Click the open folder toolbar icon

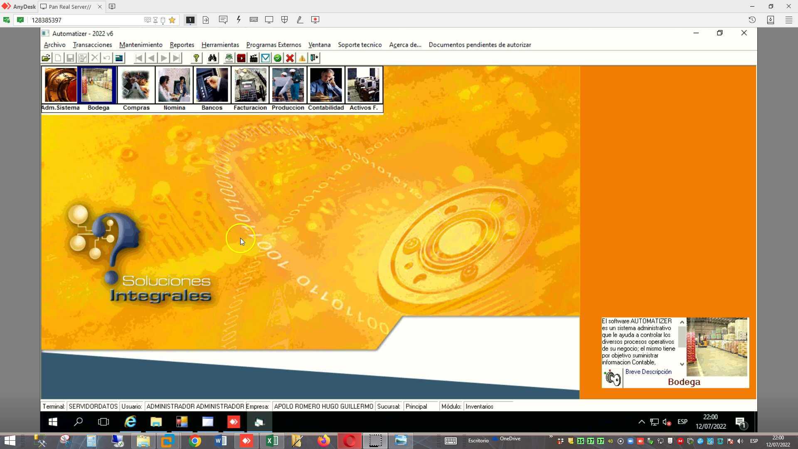(x=46, y=58)
